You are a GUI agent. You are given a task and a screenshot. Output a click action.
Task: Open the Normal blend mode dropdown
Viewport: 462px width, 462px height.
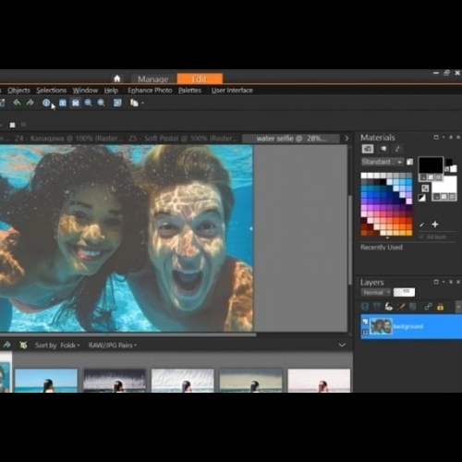(376, 292)
